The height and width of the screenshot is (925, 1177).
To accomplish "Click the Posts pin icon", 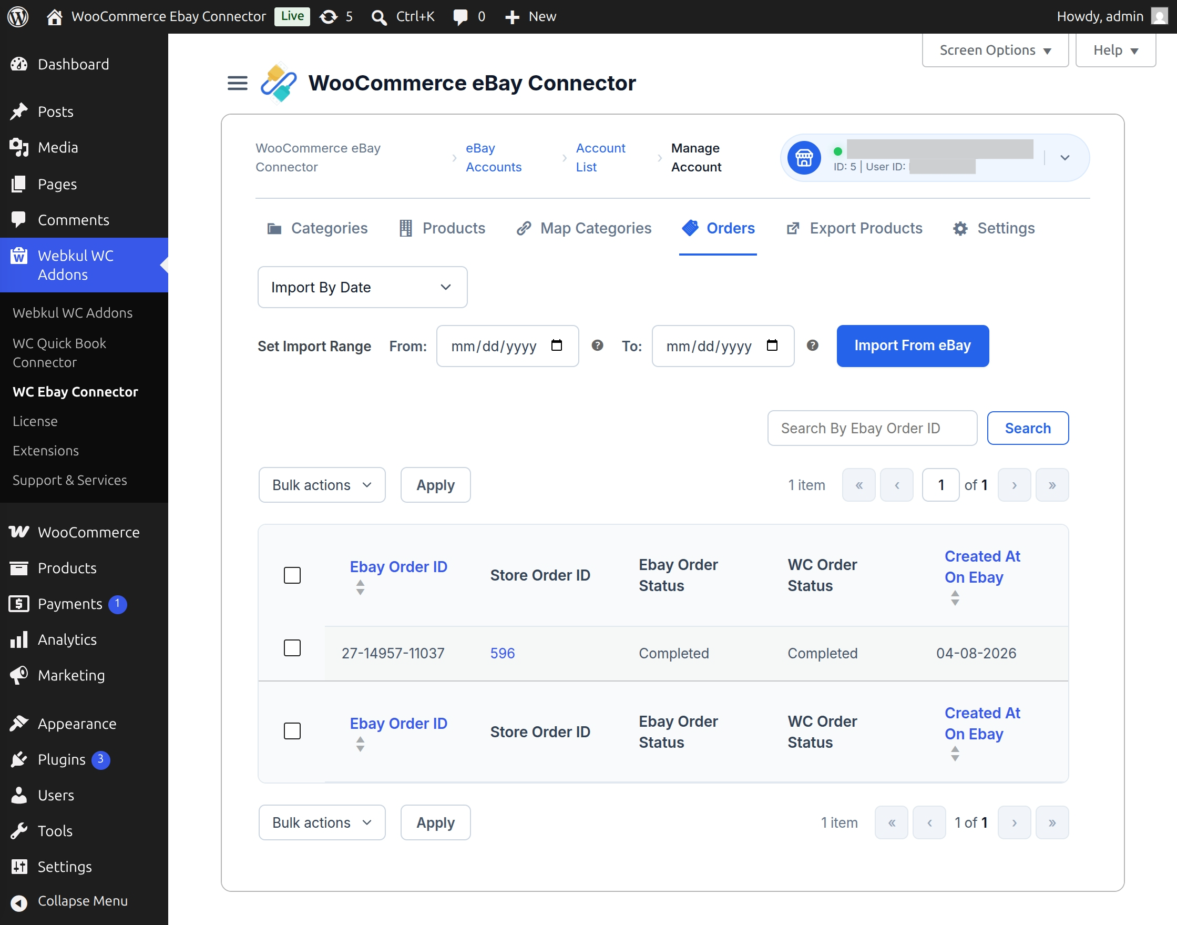I will pyautogui.click(x=19, y=111).
